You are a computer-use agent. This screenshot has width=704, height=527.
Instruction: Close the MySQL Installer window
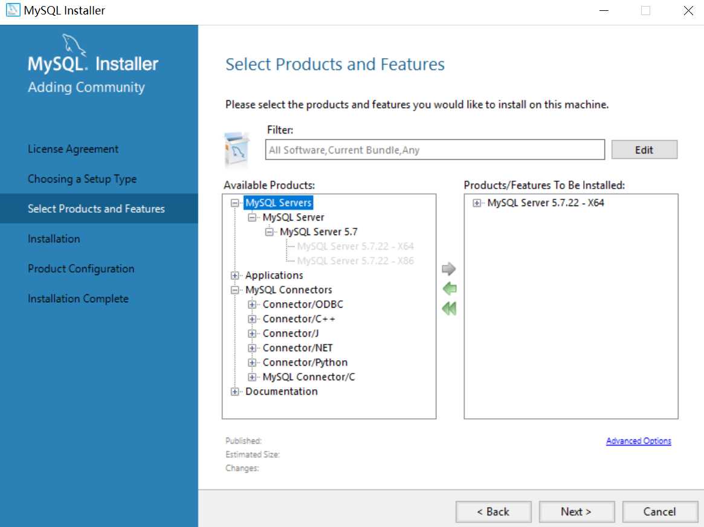pos(688,10)
